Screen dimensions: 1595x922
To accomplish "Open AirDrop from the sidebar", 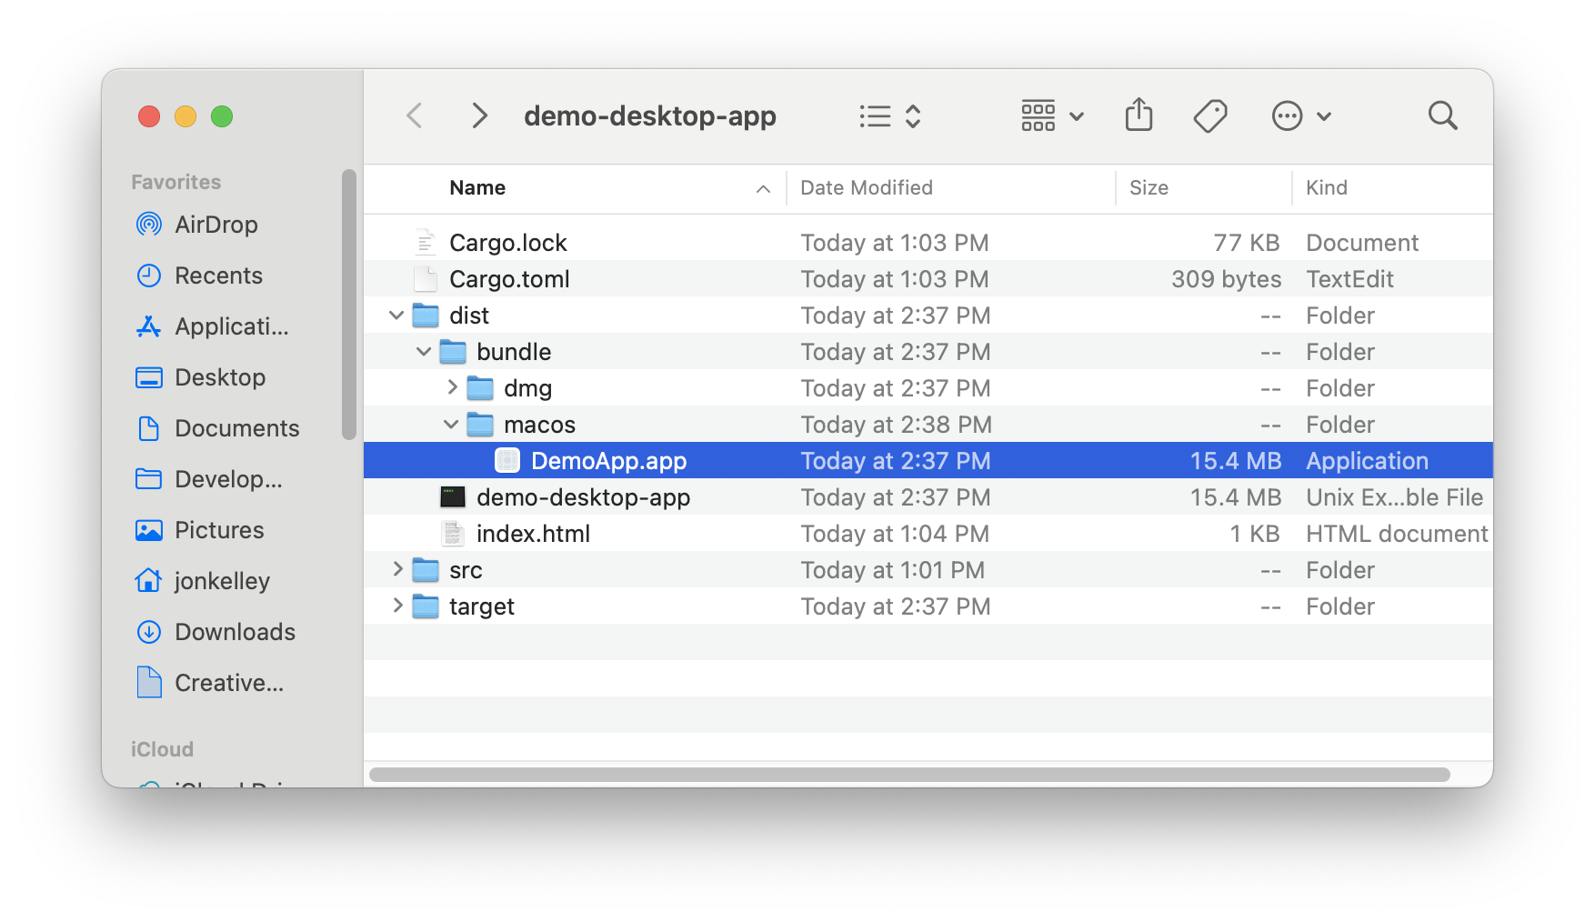I will 216,225.
